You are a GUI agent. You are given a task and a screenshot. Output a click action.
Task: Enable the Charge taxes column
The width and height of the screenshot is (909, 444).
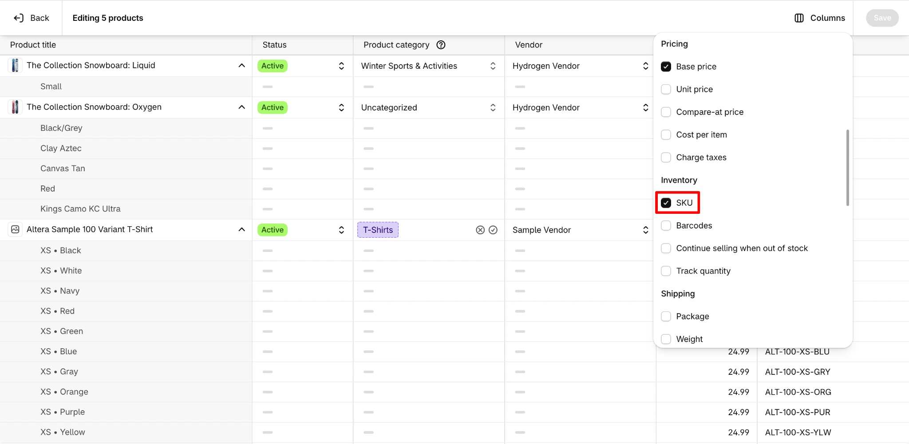click(666, 157)
